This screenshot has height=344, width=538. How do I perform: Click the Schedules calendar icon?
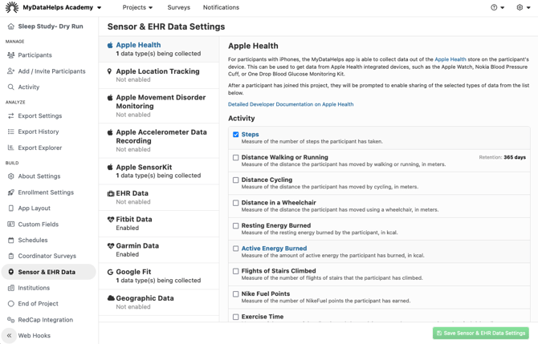[x=10, y=241]
